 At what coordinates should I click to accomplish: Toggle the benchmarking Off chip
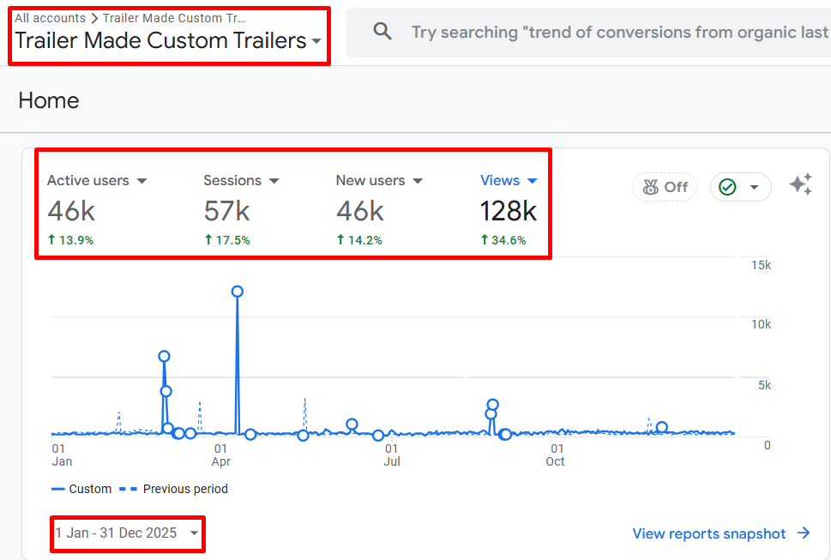pos(665,187)
